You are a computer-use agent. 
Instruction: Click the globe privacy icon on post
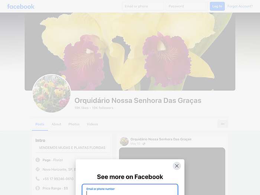(144, 144)
